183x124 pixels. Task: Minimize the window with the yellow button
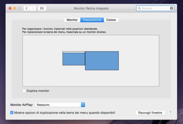(15, 8)
